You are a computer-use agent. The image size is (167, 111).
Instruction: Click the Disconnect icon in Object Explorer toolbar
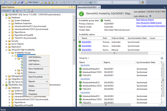18,11
